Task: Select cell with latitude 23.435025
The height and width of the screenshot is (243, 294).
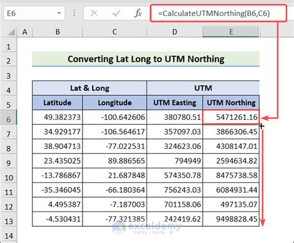Action: [x=58, y=161]
